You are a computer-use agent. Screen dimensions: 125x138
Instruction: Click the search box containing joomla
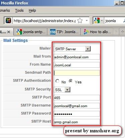tap(115, 21)
